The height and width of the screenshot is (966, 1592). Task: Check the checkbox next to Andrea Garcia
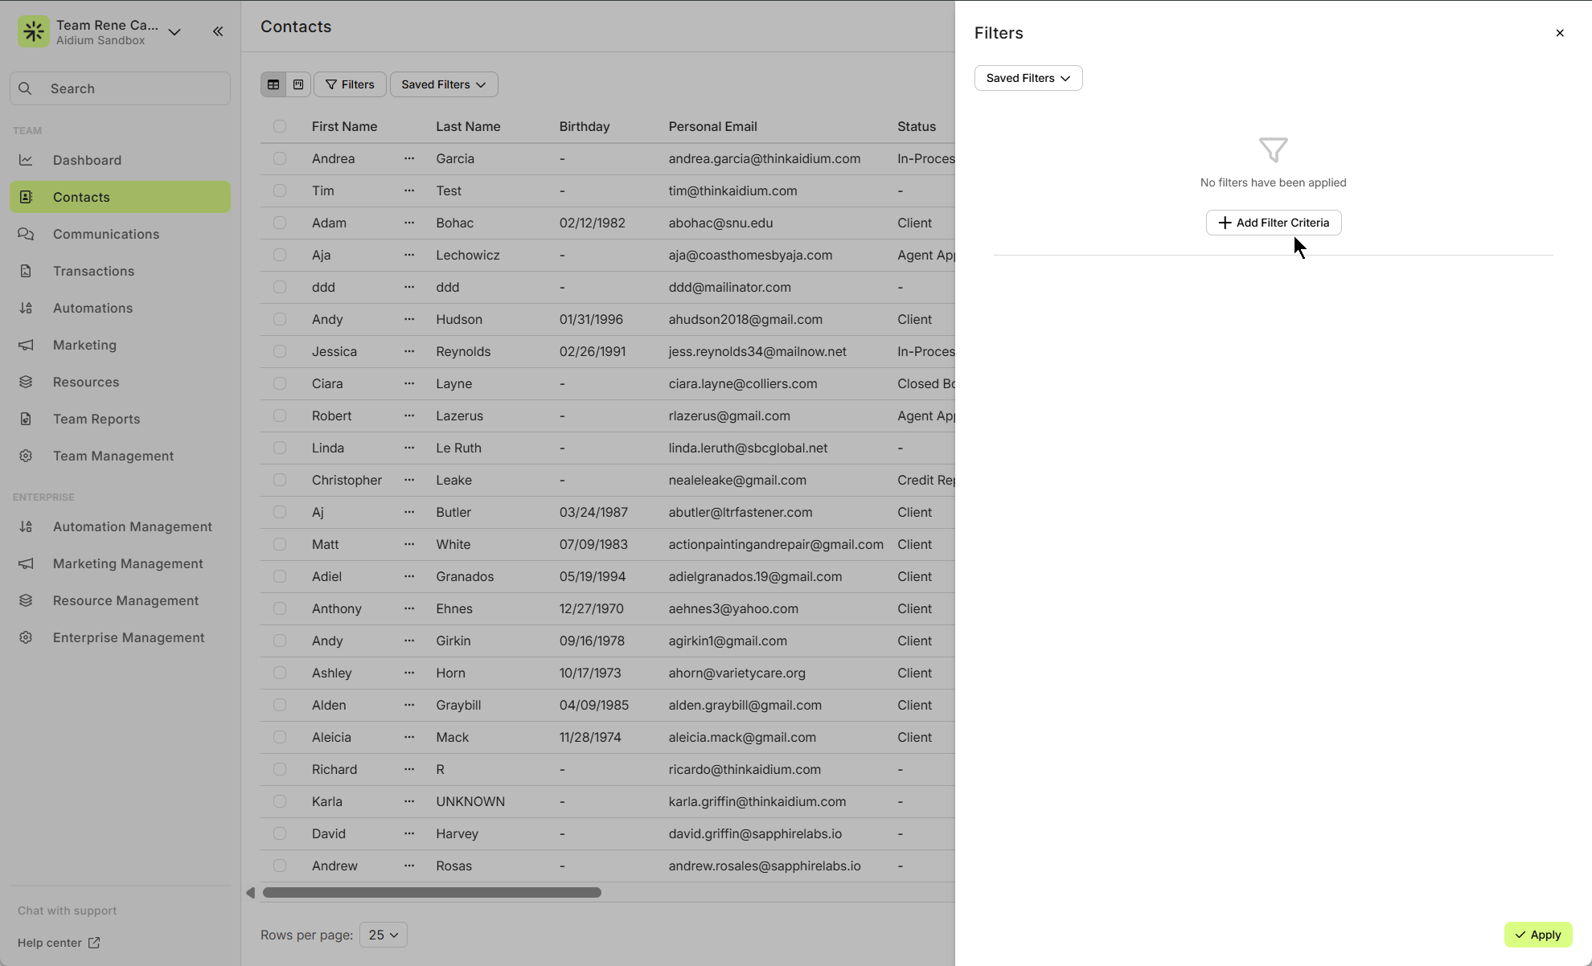tap(280, 158)
